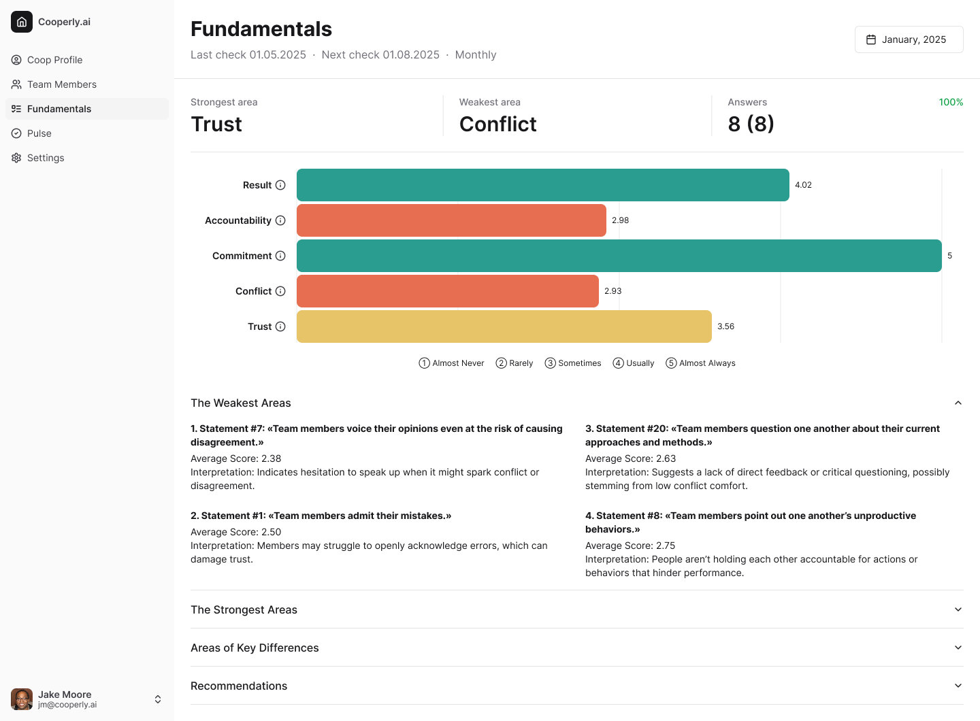The height and width of the screenshot is (721, 980).
Task: Select the Team Members people icon
Action: pos(16,84)
